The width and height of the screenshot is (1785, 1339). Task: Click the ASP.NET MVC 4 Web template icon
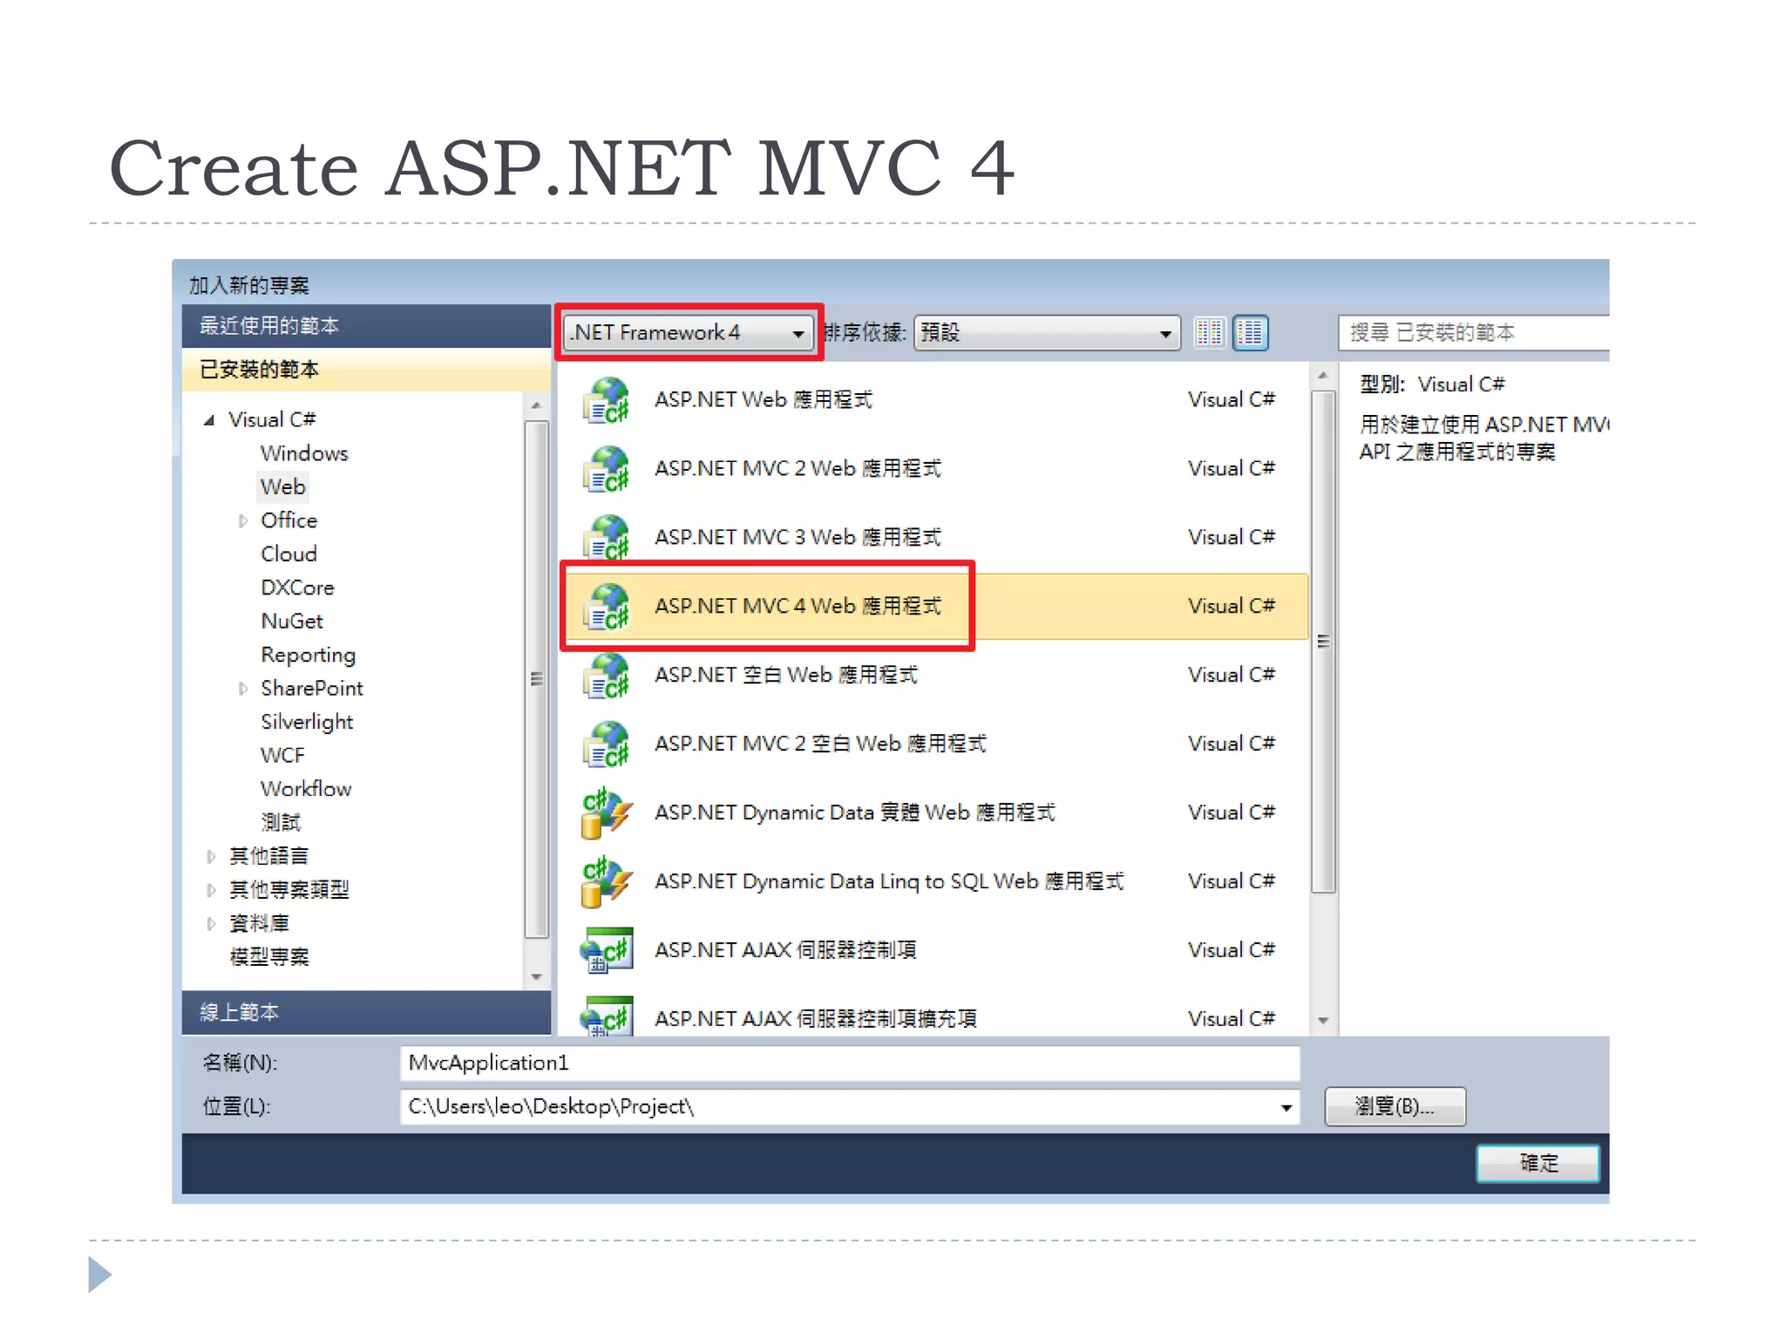pyautogui.click(x=606, y=606)
